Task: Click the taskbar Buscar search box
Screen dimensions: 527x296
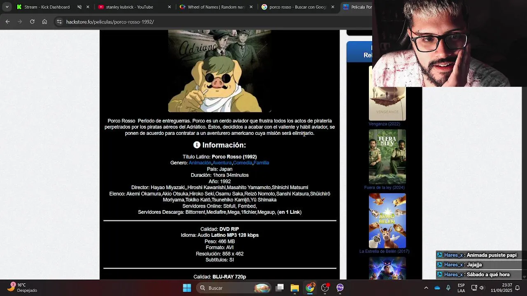Action: 234,288
